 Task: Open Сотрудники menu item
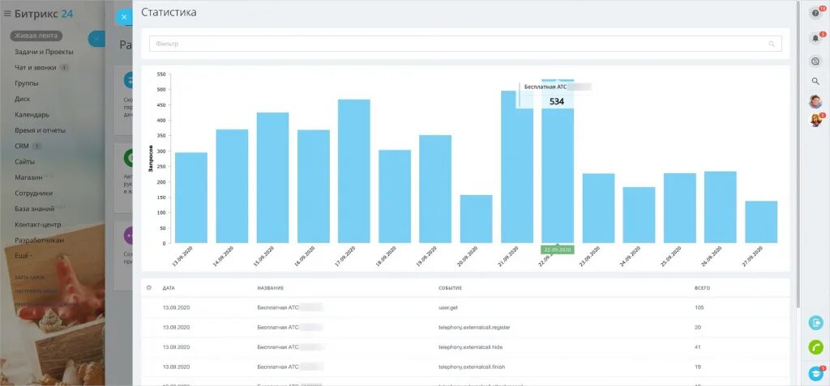click(34, 193)
